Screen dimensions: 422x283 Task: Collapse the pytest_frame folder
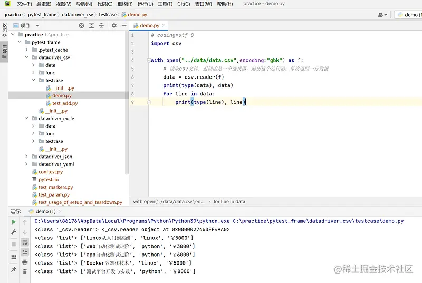pyautogui.click(x=20, y=42)
